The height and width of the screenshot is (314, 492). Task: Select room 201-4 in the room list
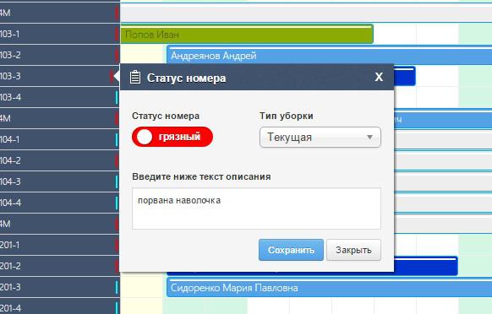pos(59,307)
